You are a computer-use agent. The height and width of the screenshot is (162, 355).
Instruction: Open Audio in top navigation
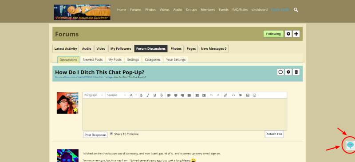point(178,10)
